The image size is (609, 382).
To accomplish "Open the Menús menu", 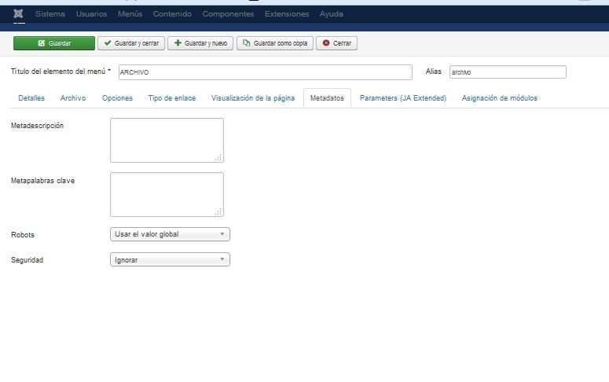I will tap(130, 14).
